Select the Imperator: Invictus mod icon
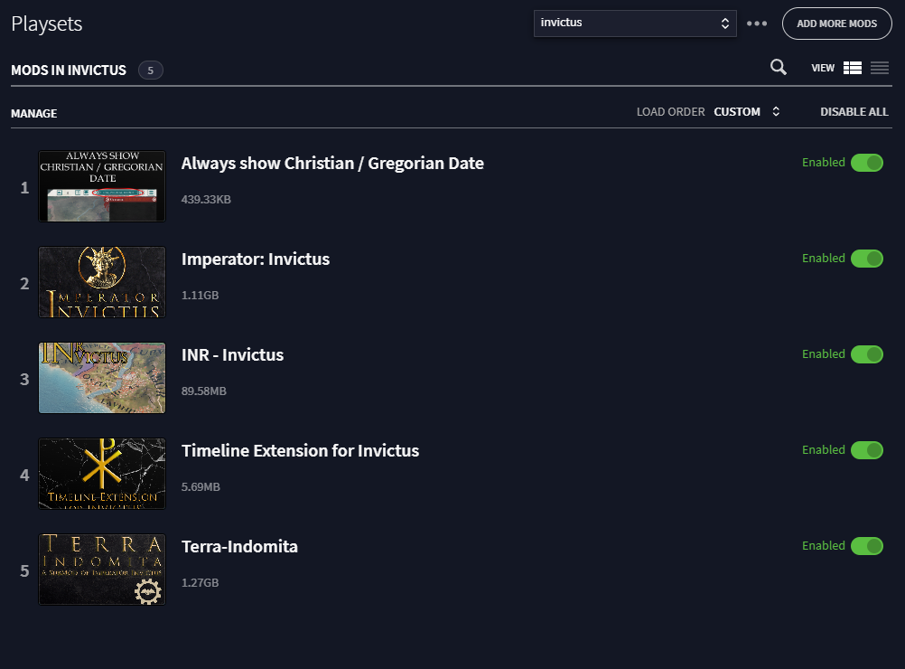This screenshot has height=669, width=905. click(x=101, y=282)
